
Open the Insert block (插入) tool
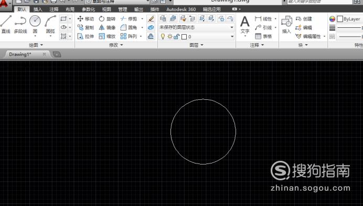286,25
